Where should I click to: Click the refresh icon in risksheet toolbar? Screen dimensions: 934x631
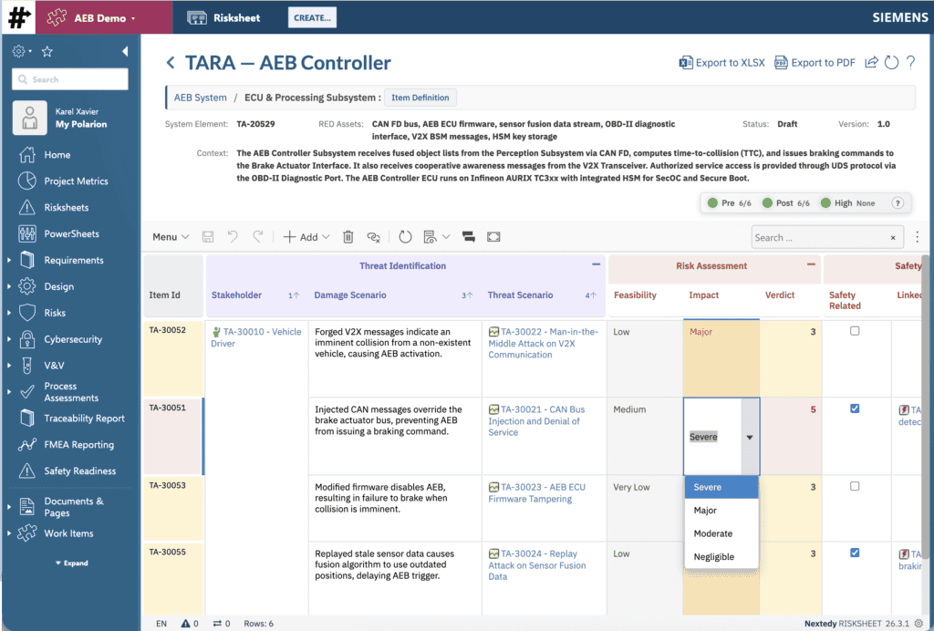(x=406, y=237)
